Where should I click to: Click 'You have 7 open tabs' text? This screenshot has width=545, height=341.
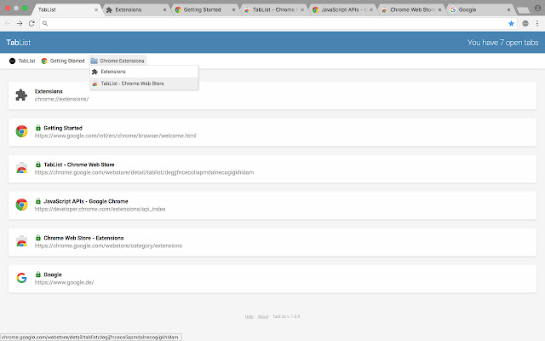coord(502,43)
